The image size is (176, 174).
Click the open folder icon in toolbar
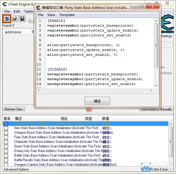click(15, 19)
